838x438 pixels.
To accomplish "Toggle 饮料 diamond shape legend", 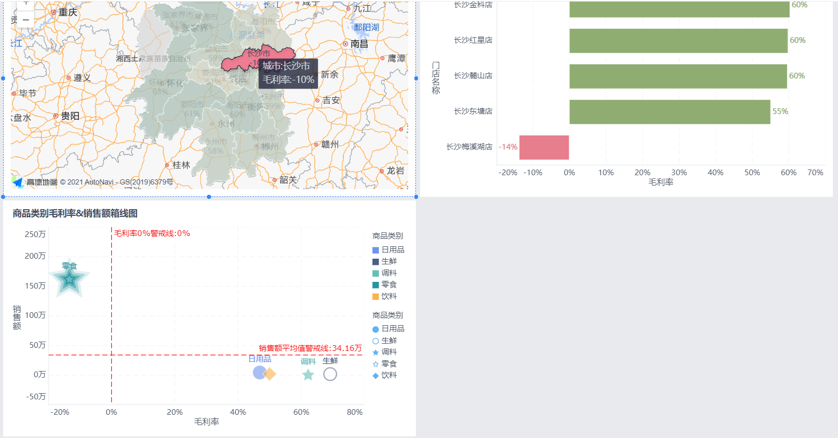I will click(x=385, y=375).
